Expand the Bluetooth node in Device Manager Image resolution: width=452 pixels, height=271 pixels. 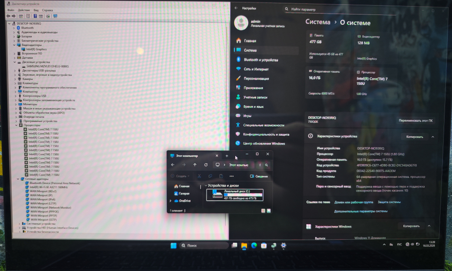click(14, 28)
